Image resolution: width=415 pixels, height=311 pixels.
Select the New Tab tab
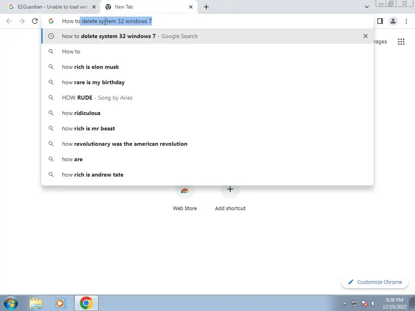[148, 7]
